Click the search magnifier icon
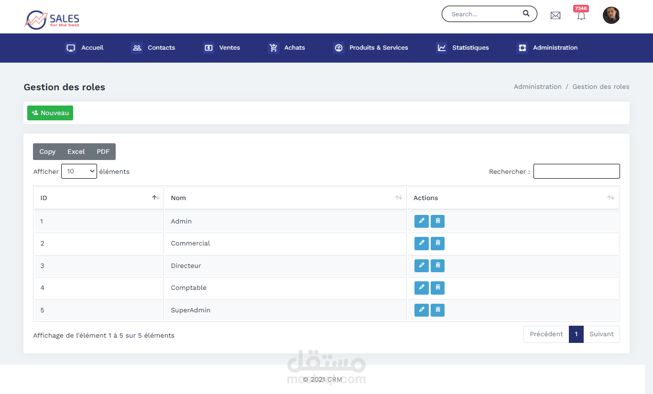 (x=526, y=13)
